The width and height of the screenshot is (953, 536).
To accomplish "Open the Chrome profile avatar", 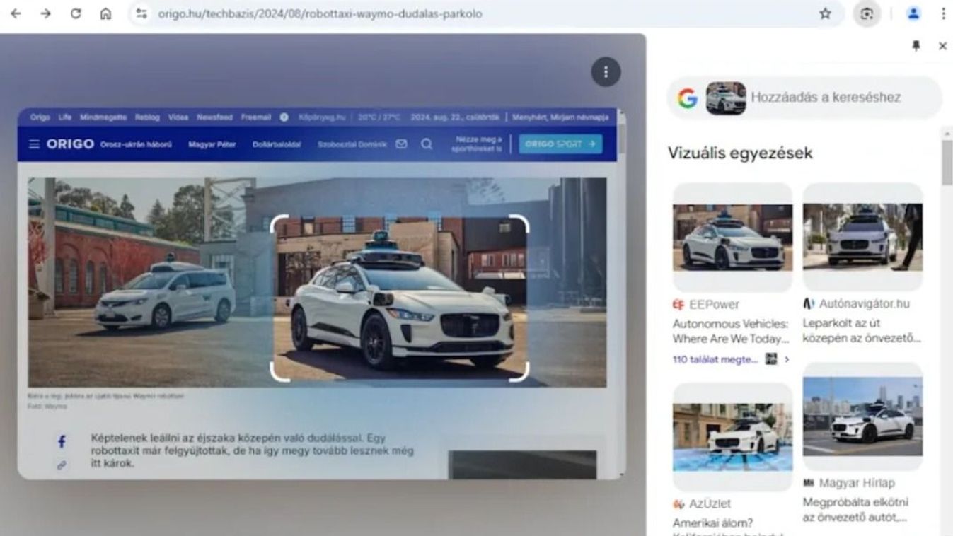I will pos(913,13).
